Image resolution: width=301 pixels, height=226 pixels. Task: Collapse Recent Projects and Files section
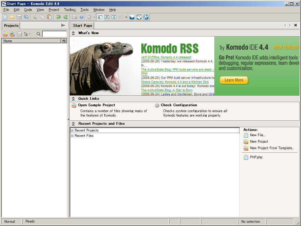coord(73,124)
